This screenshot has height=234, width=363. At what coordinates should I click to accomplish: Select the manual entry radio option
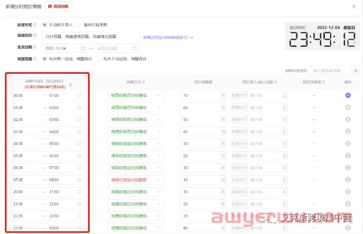point(45,25)
